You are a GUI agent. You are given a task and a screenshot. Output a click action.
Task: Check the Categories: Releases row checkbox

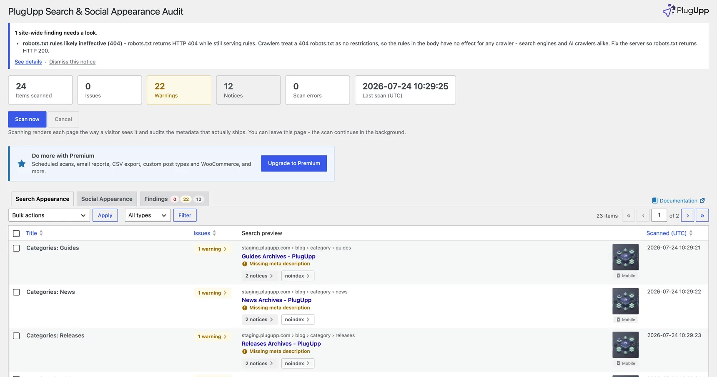tap(16, 336)
